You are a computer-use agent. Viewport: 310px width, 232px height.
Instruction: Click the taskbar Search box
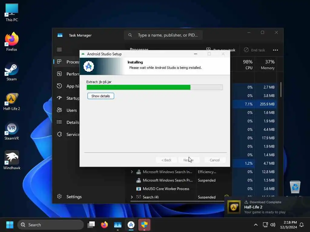tap(51, 225)
